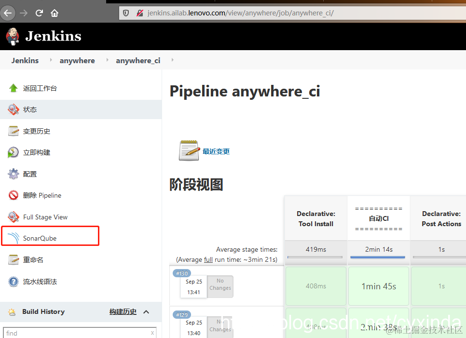This screenshot has height=338, width=466.
Task: Open the 返回工作台 sidebar link
Action: [x=40, y=88]
